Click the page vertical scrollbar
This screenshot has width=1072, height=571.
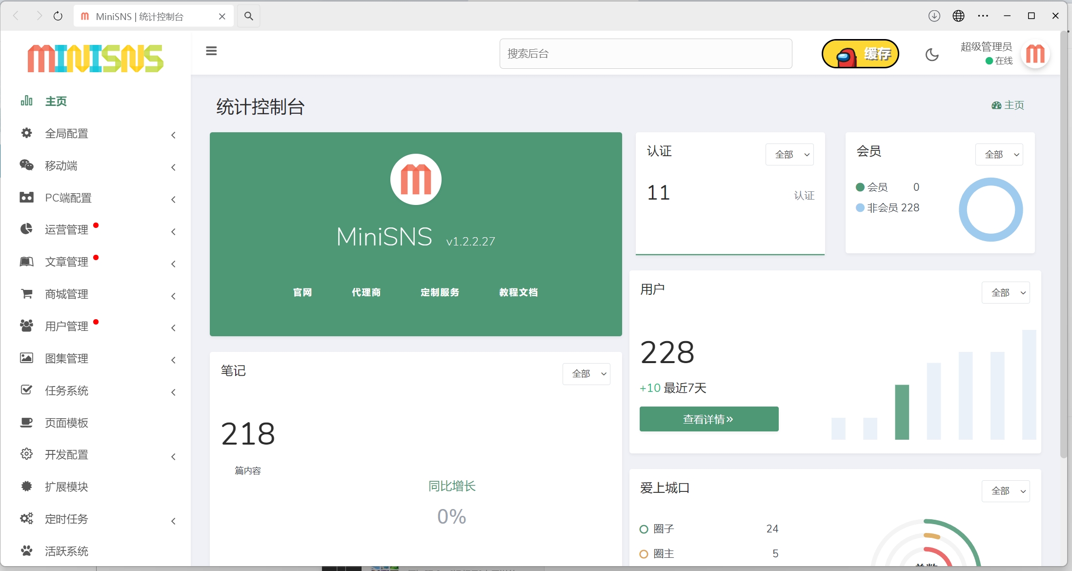click(x=1064, y=244)
